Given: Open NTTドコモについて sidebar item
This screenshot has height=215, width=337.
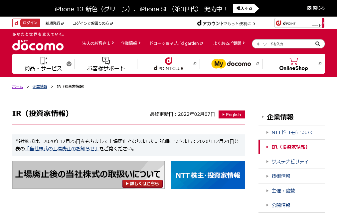Looking at the screenshot, I should (x=292, y=132).
